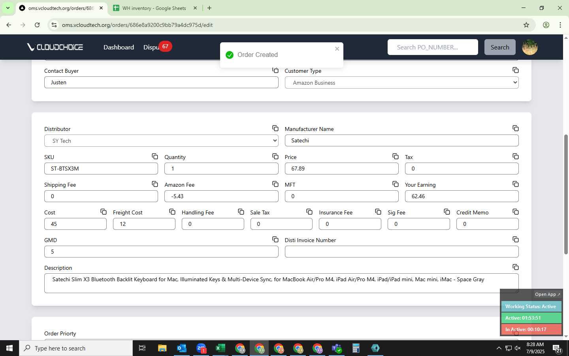Open a new browser tab
569x356 pixels.
pyautogui.click(x=209, y=8)
